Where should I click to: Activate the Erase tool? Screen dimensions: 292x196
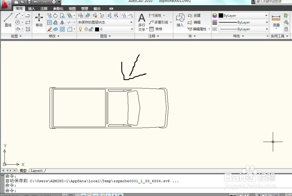[x=49, y=29]
